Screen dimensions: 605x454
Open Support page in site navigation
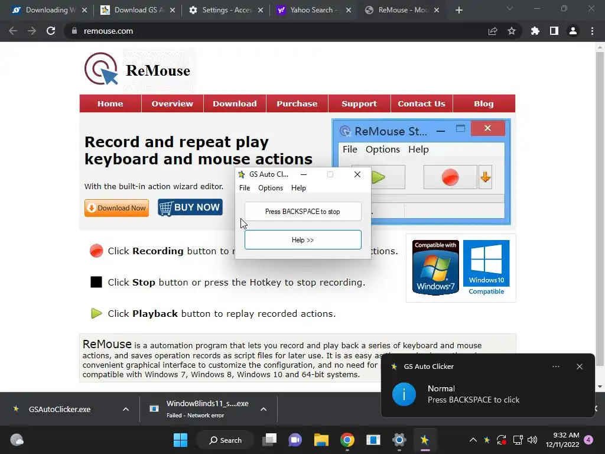[x=359, y=103]
